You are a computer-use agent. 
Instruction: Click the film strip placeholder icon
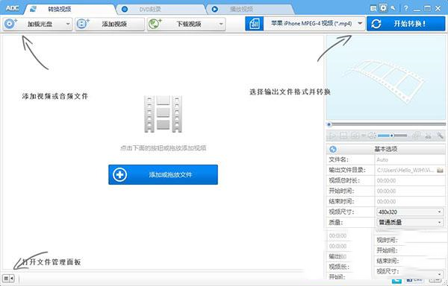163,114
